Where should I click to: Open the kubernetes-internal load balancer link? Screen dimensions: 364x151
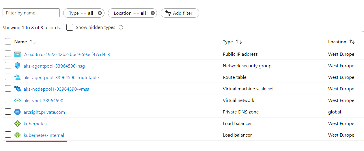click(x=44, y=135)
